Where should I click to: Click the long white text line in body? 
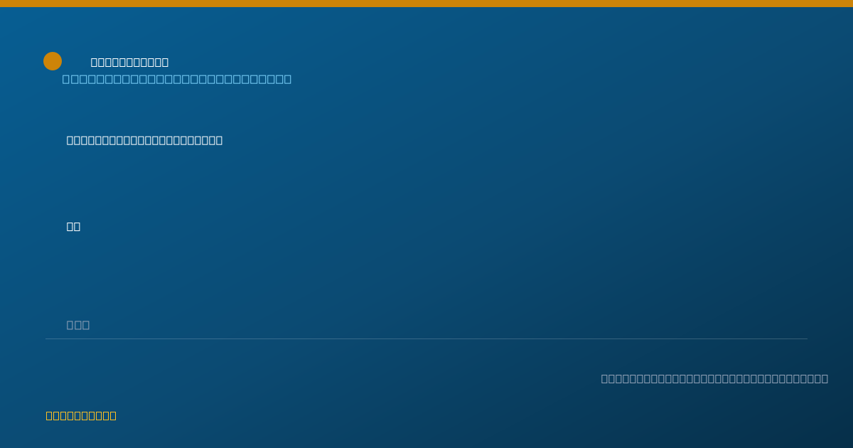[144, 140]
